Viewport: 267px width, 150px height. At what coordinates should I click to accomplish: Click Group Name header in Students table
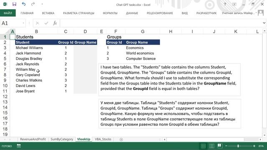(x=85, y=42)
